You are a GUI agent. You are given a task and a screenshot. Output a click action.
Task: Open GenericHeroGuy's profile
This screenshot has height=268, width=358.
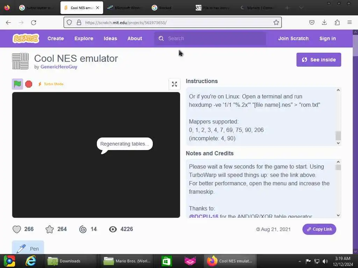click(59, 67)
